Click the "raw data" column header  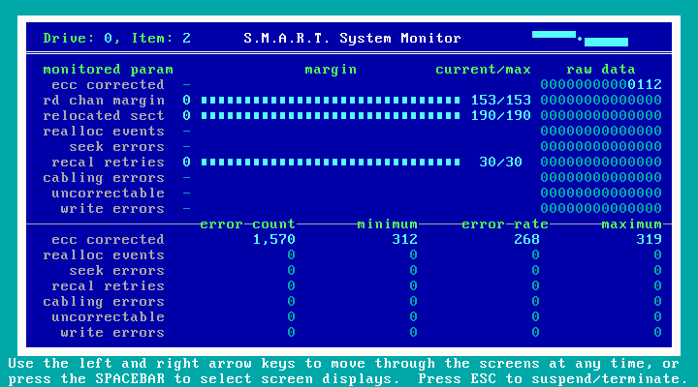[601, 70]
